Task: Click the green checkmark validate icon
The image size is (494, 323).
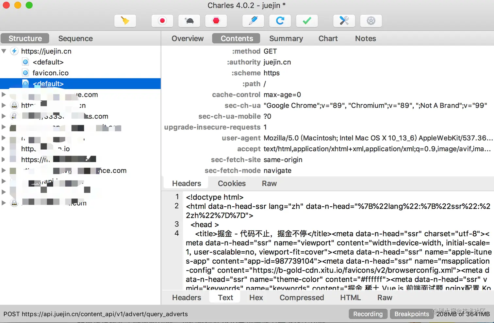Action: (307, 21)
